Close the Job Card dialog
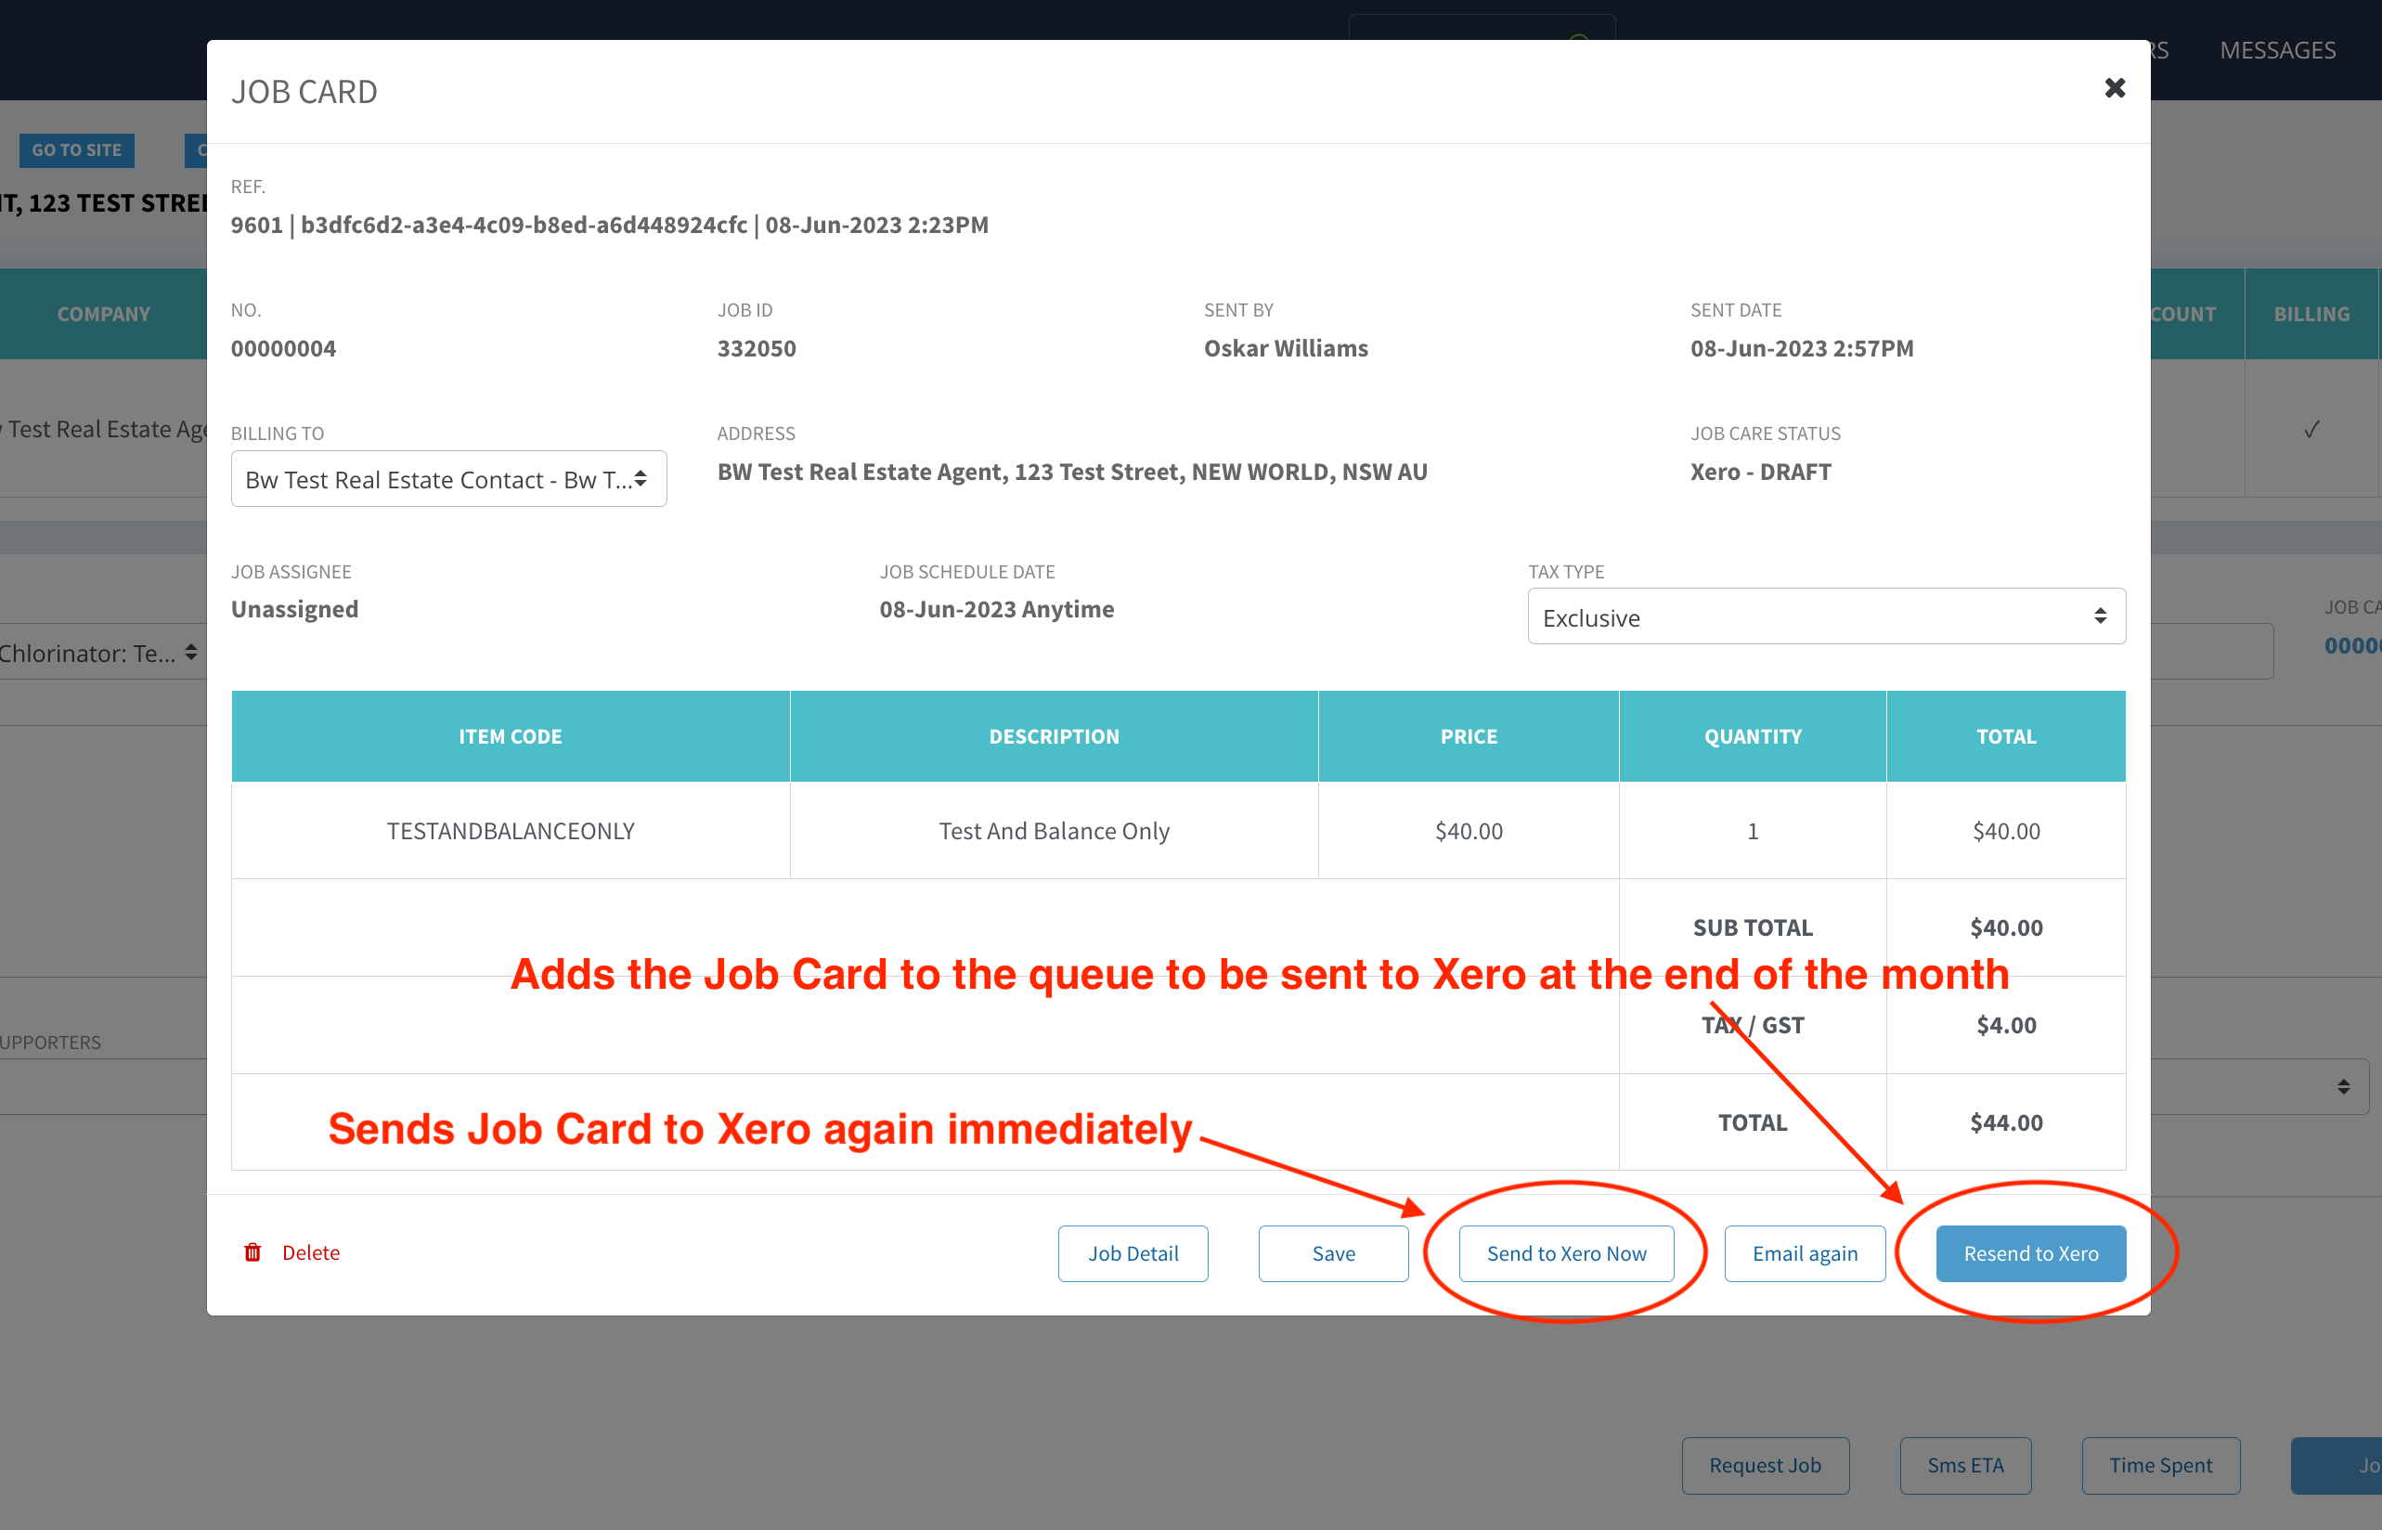 2115,88
